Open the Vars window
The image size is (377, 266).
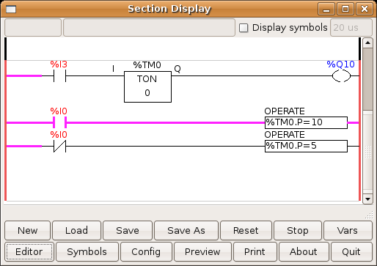point(348,230)
